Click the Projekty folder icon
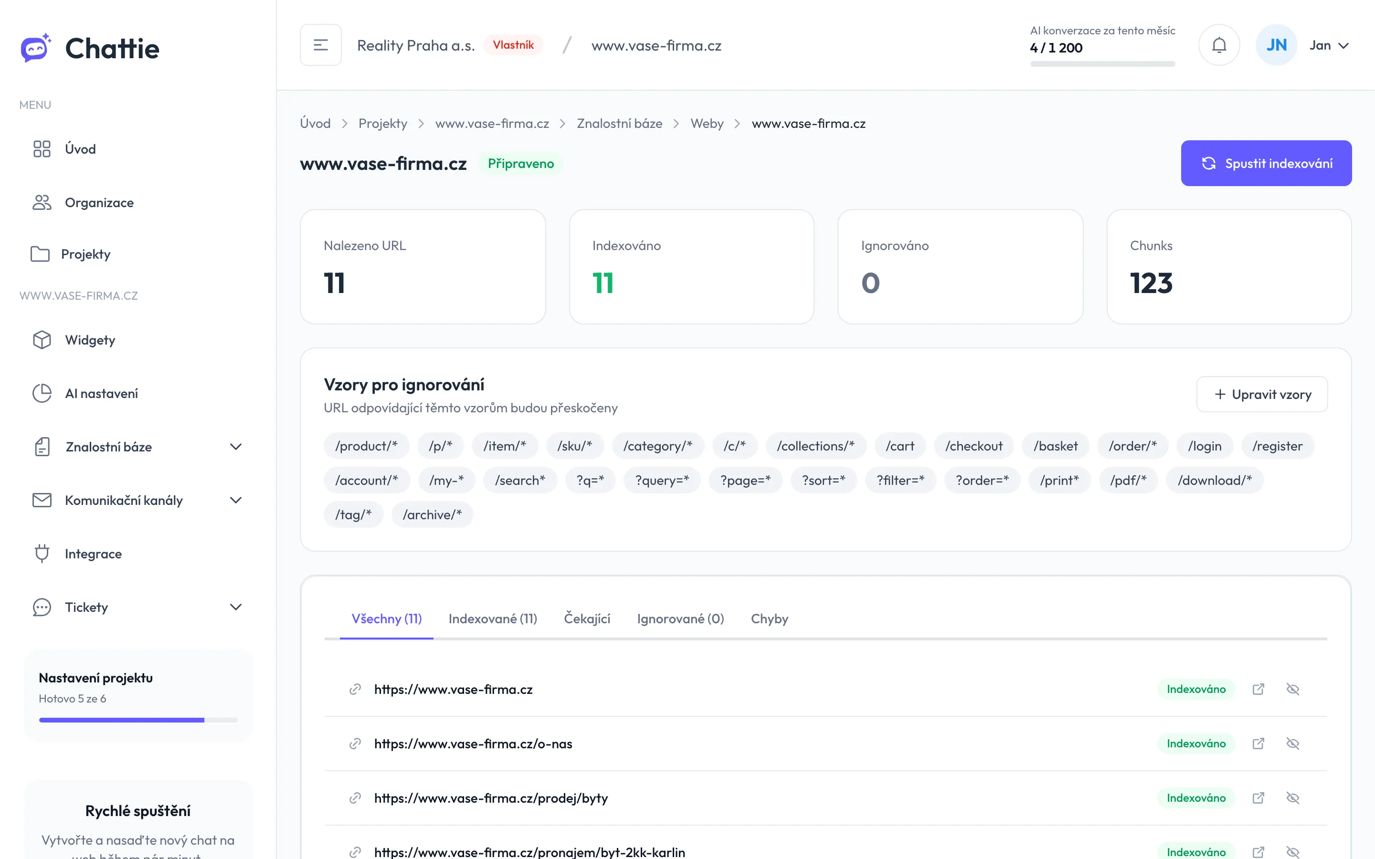The width and height of the screenshot is (1375, 859). pyautogui.click(x=40, y=254)
